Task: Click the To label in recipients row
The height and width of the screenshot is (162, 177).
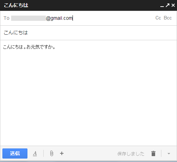Action: pos(6,18)
